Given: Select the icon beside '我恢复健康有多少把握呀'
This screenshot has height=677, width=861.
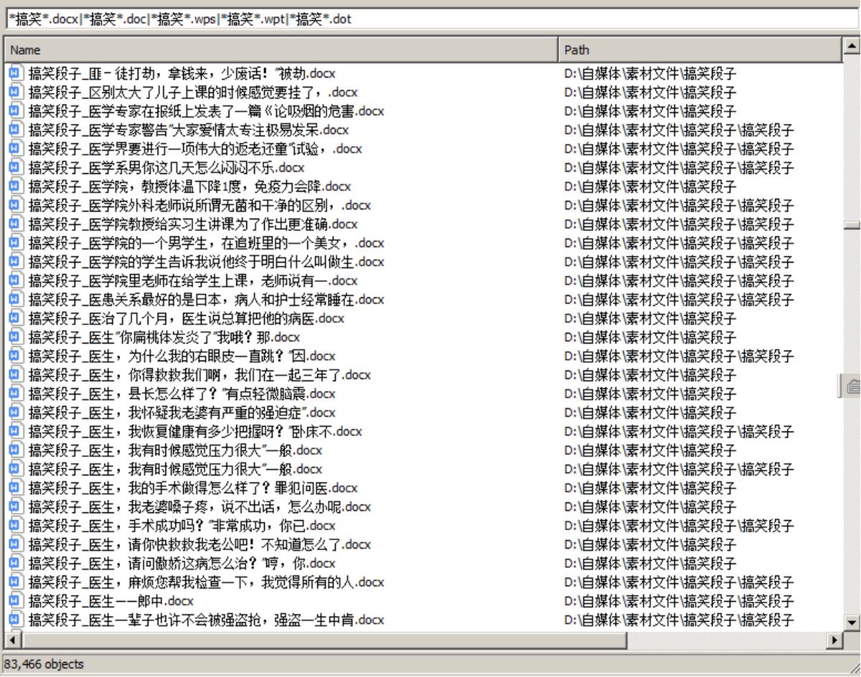Looking at the screenshot, I should coord(15,431).
